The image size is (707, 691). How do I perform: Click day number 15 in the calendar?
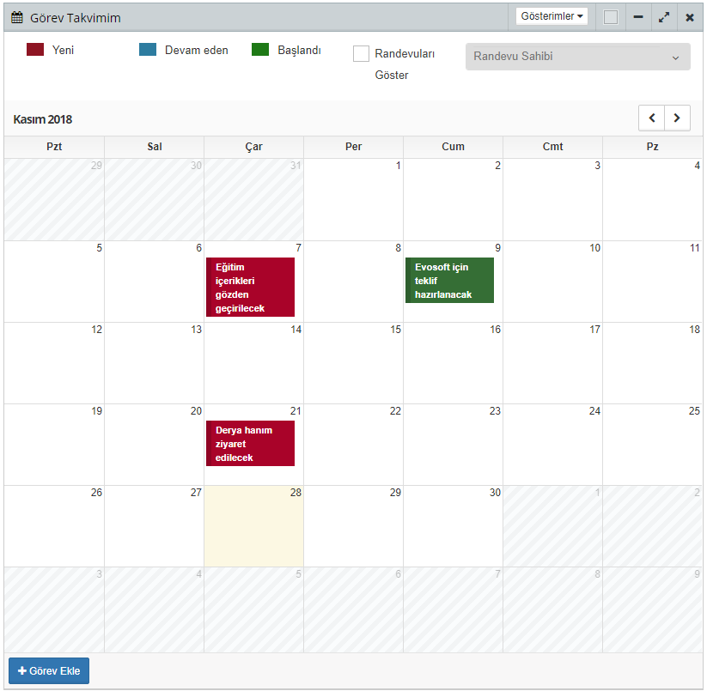pos(395,330)
